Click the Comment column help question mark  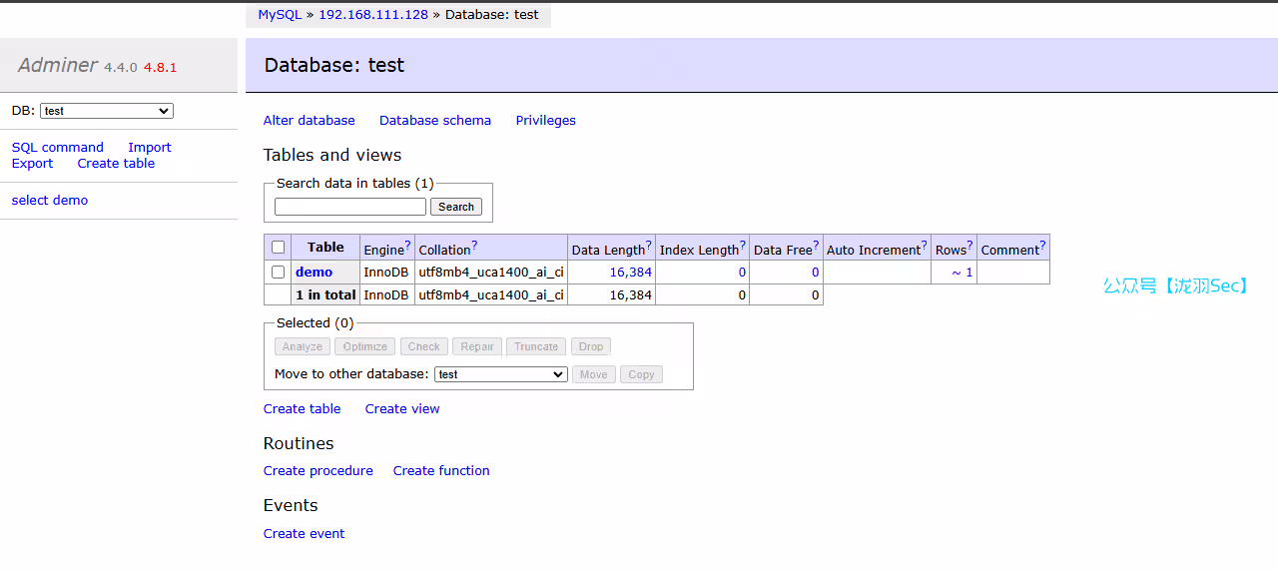(1043, 246)
